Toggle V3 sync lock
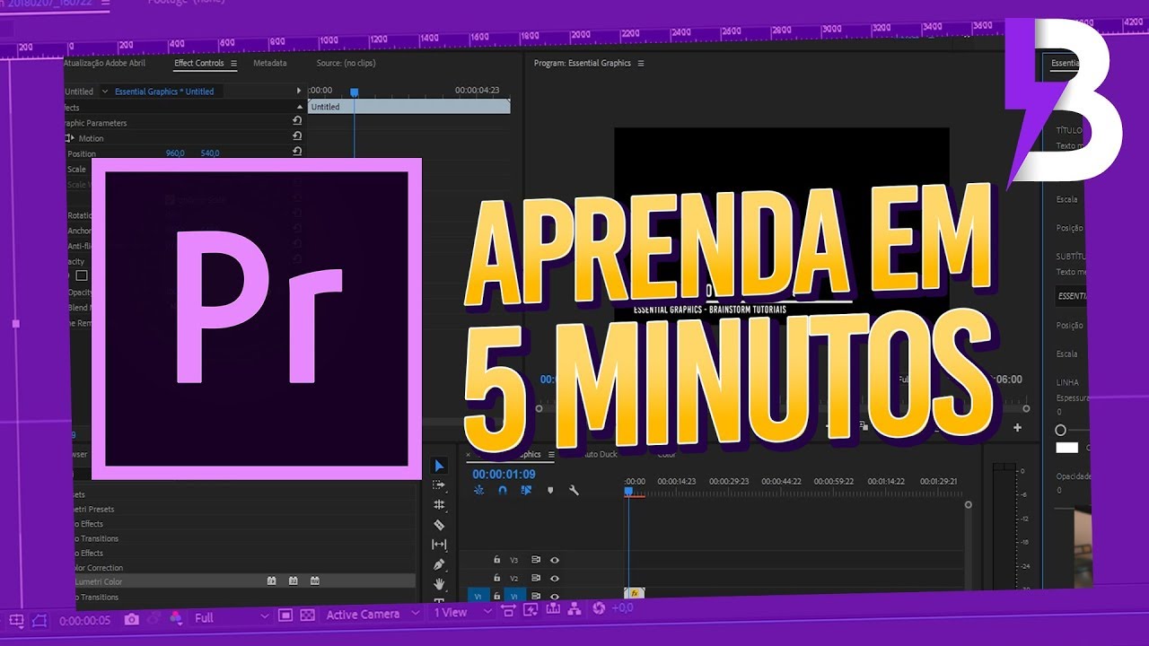Viewport: 1149px width, 646px height. tap(536, 560)
